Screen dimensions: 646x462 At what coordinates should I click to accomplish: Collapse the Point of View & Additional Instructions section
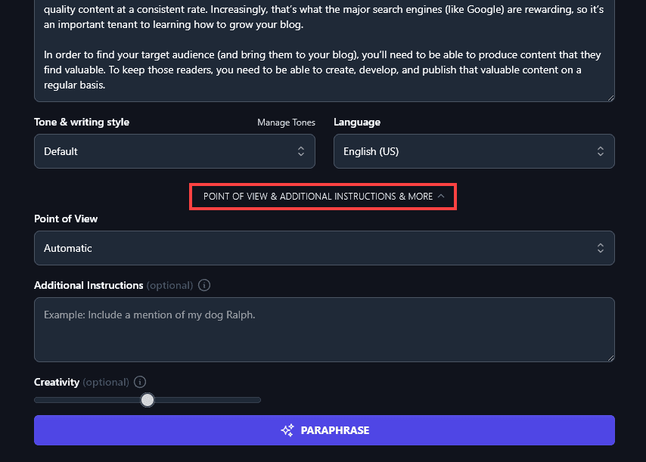[323, 197]
